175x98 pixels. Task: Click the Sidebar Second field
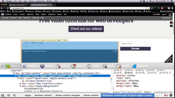(135, 44)
